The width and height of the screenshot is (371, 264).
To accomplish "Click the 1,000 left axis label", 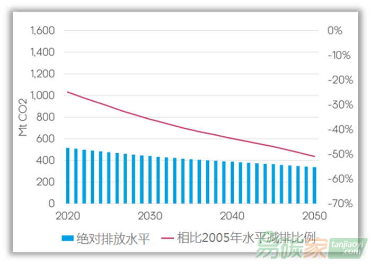I will 43,95.
